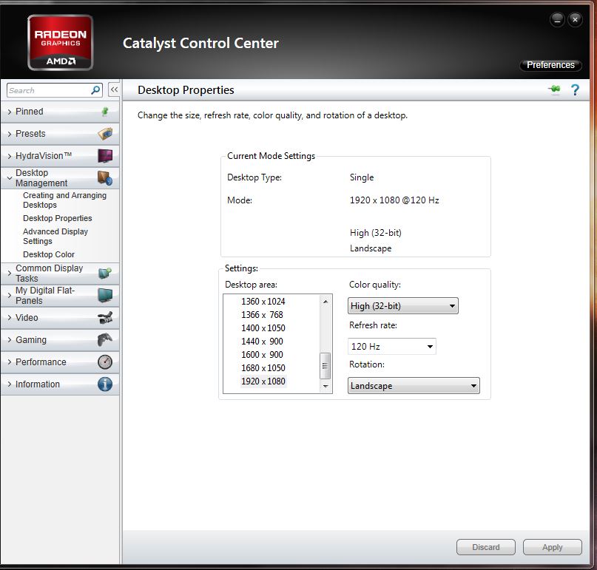Image resolution: width=597 pixels, height=570 pixels.
Task: Open the Rotation dropdown
Action: point(414,386)
